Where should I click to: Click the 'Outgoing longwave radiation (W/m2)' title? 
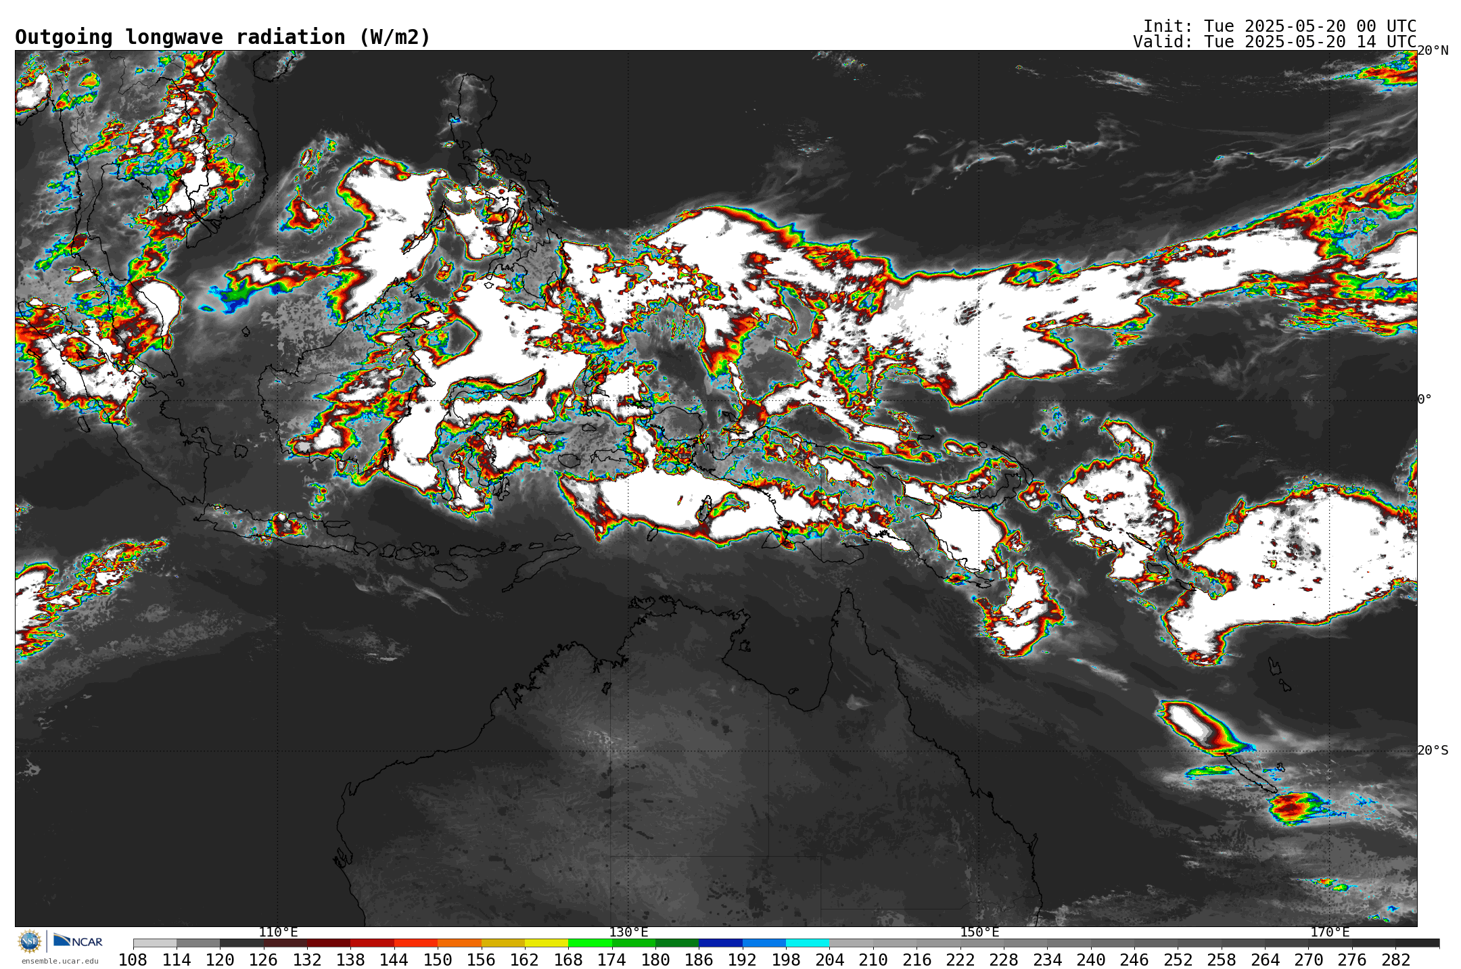223,37
